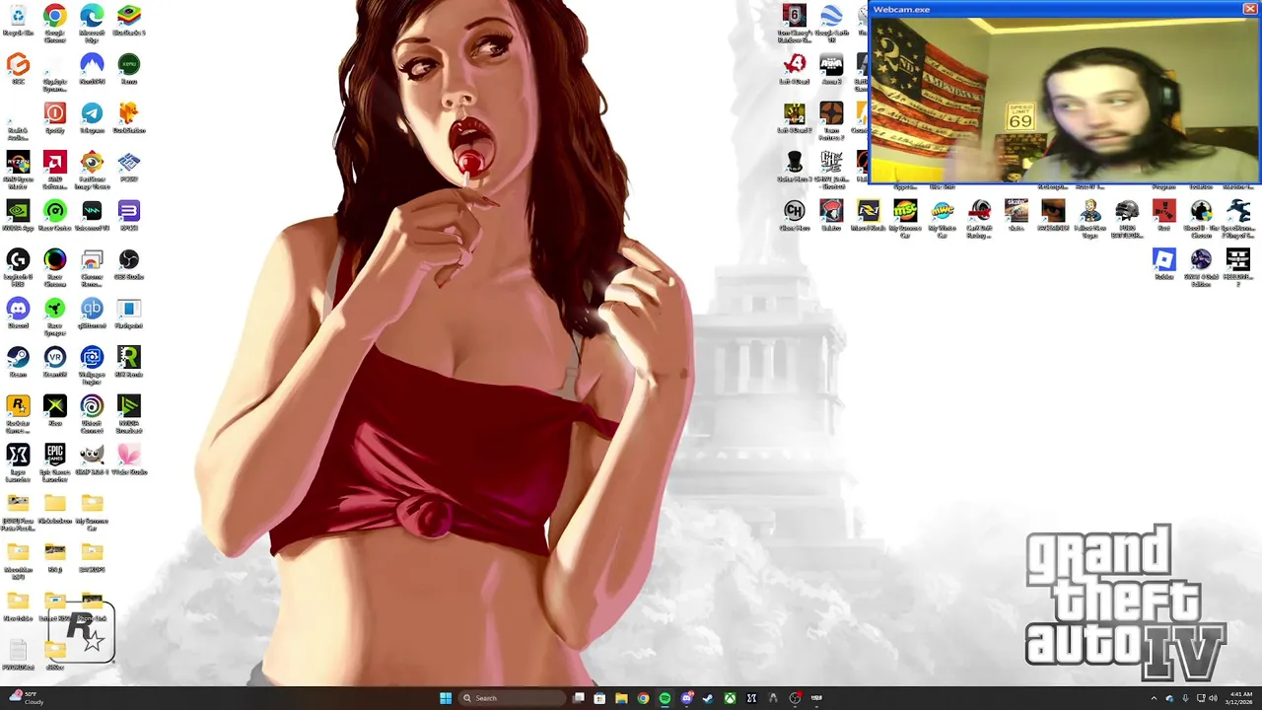Open the Xbox app from taskbar

730,698
